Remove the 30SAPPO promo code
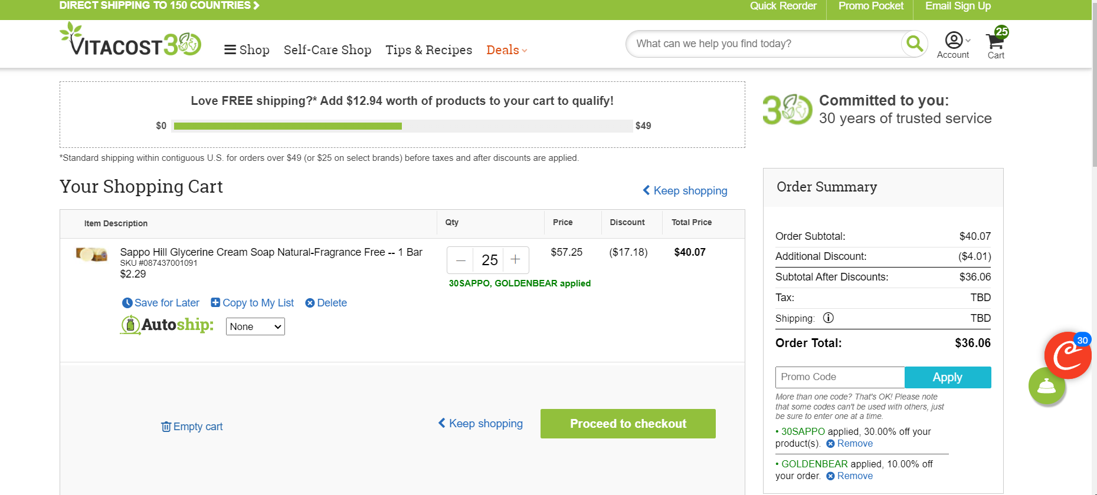The width and height of the screenshot is (1097, 495). [850, 444]
